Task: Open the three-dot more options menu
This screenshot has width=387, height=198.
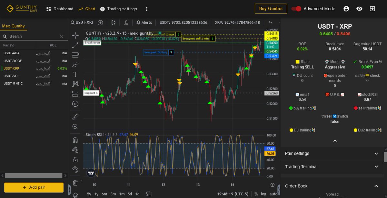Action: [147, 9]
